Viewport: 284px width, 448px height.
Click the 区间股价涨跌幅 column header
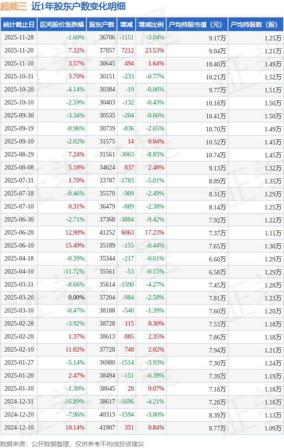coord(62,25)
